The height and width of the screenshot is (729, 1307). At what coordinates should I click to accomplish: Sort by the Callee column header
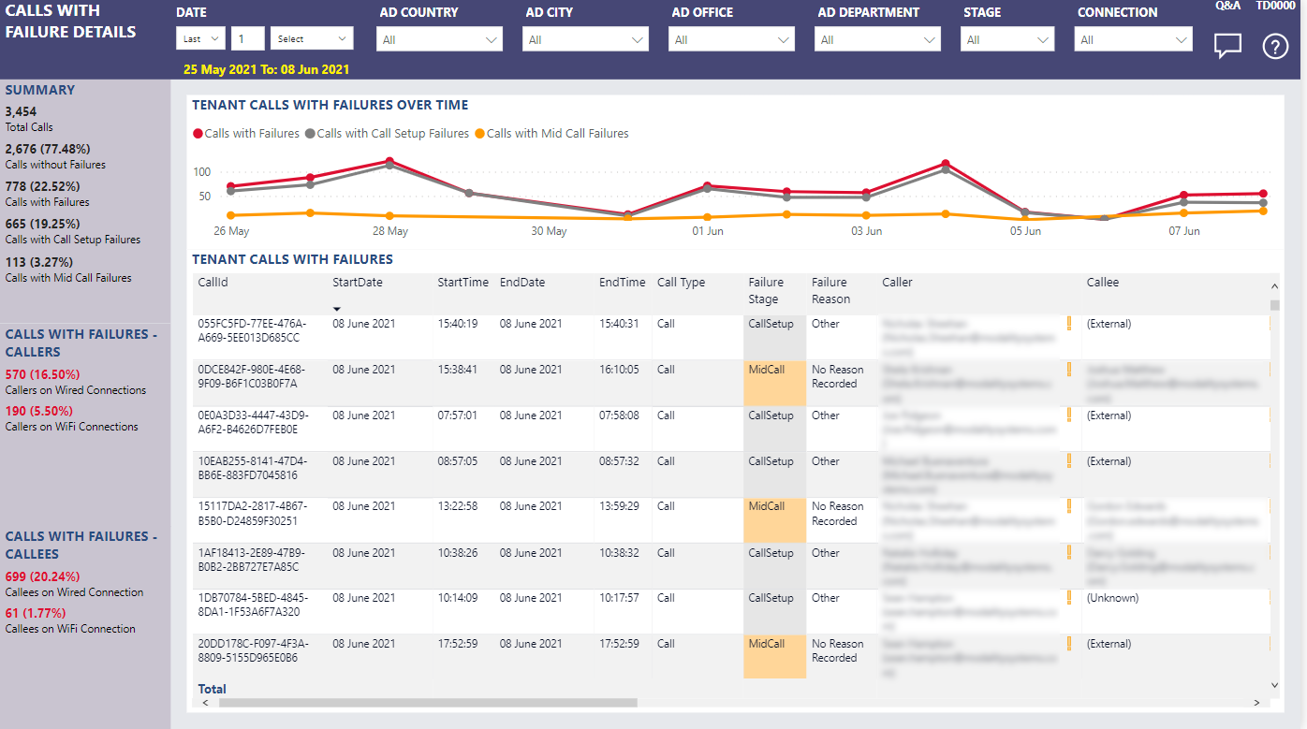tap(1103, 283)
